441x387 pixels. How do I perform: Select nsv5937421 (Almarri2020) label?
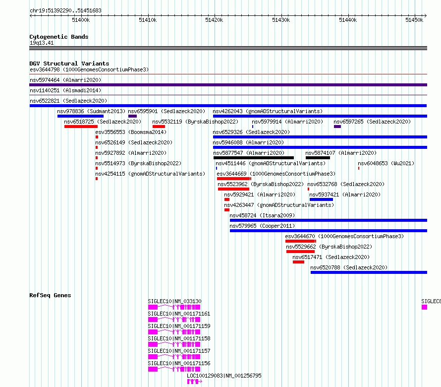coord(345,194)
